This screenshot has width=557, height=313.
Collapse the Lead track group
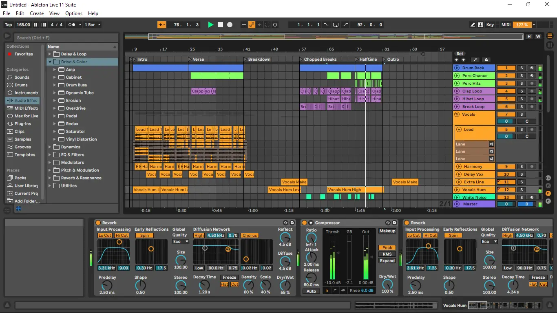pyautogui.click(x=459, y=130)
